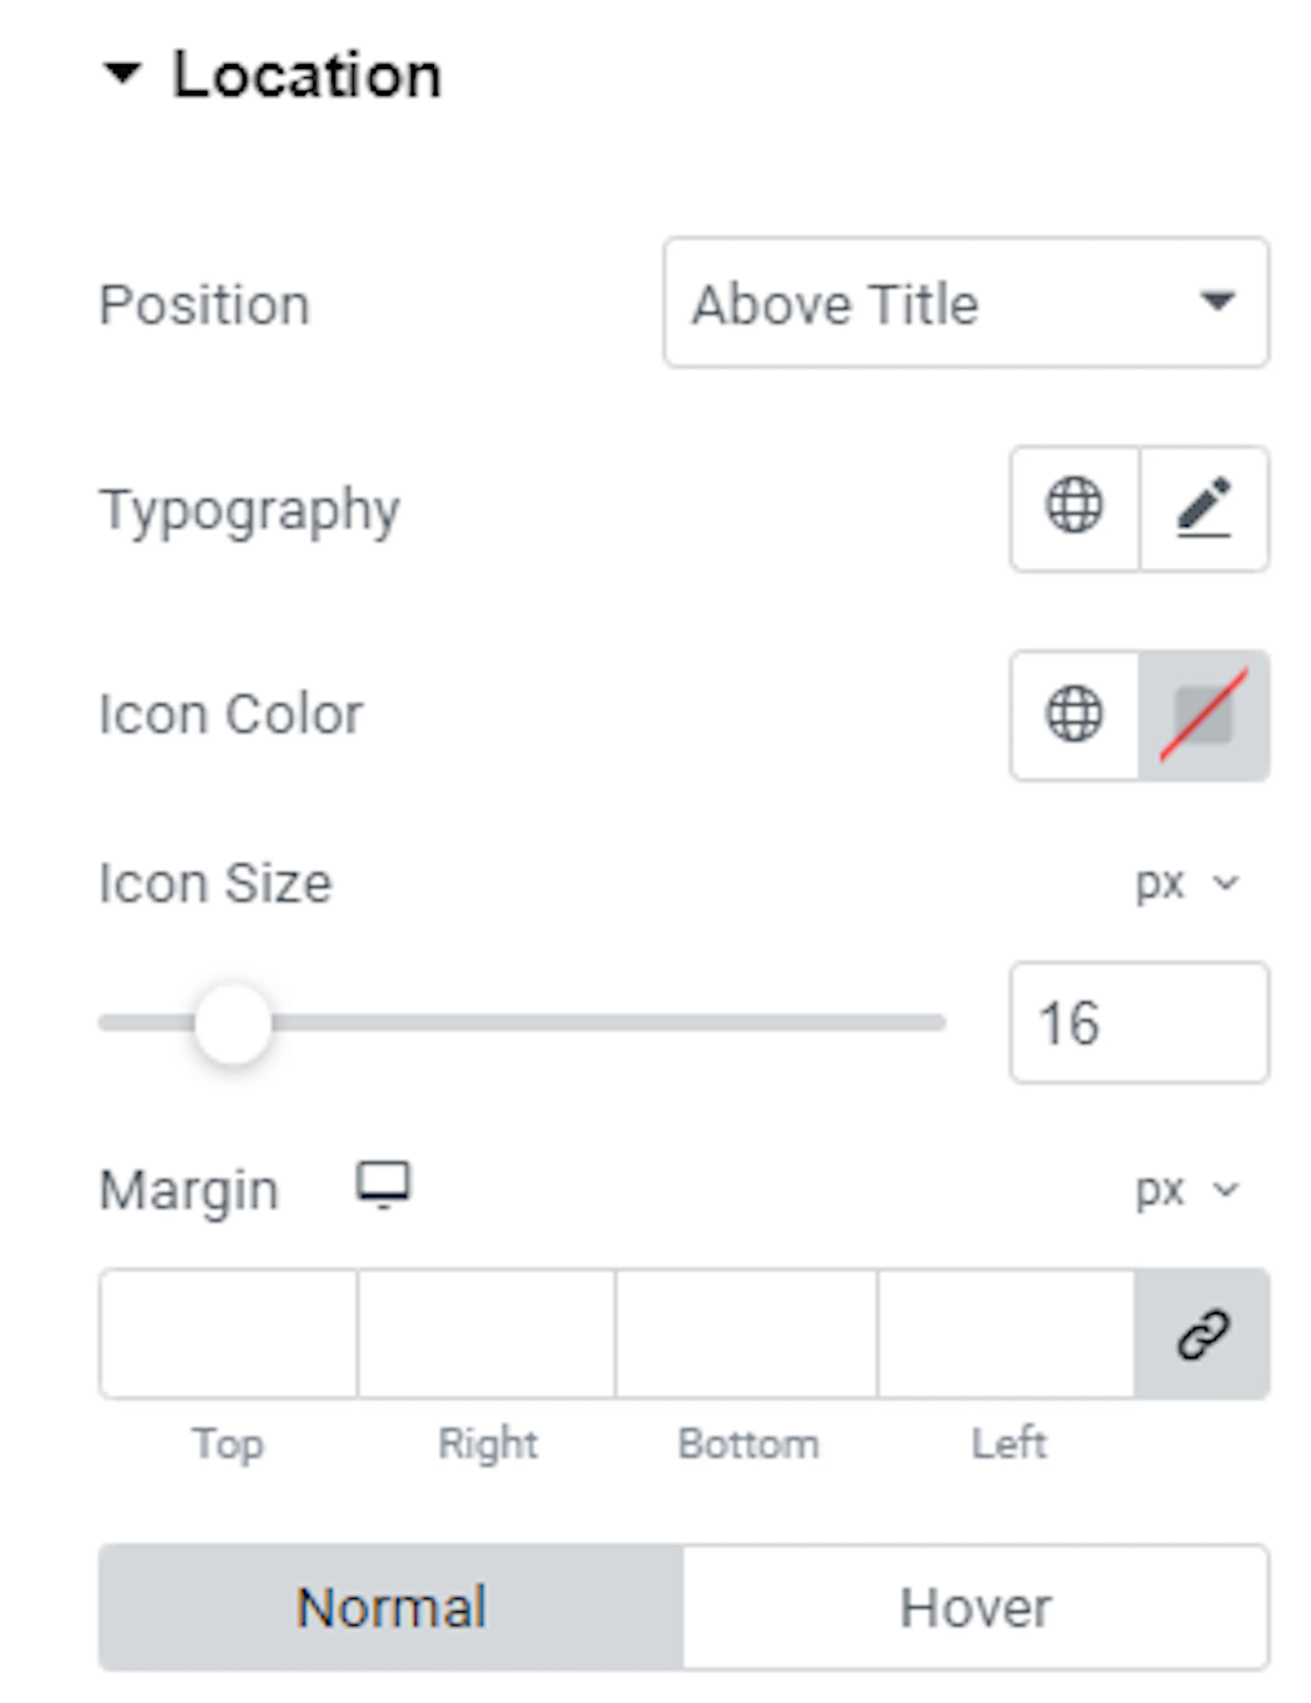This screenshot has height=1703, width=1311.
Task: Click the Margin Left input field
Action: pyautogui.click(x=1005, y=1334)
